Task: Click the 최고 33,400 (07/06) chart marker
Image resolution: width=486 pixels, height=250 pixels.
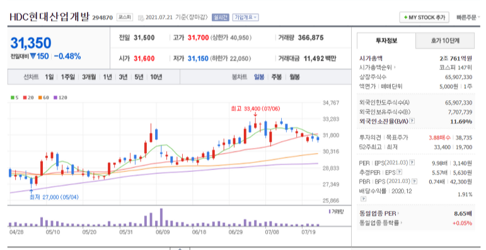Action: (255, 109)
